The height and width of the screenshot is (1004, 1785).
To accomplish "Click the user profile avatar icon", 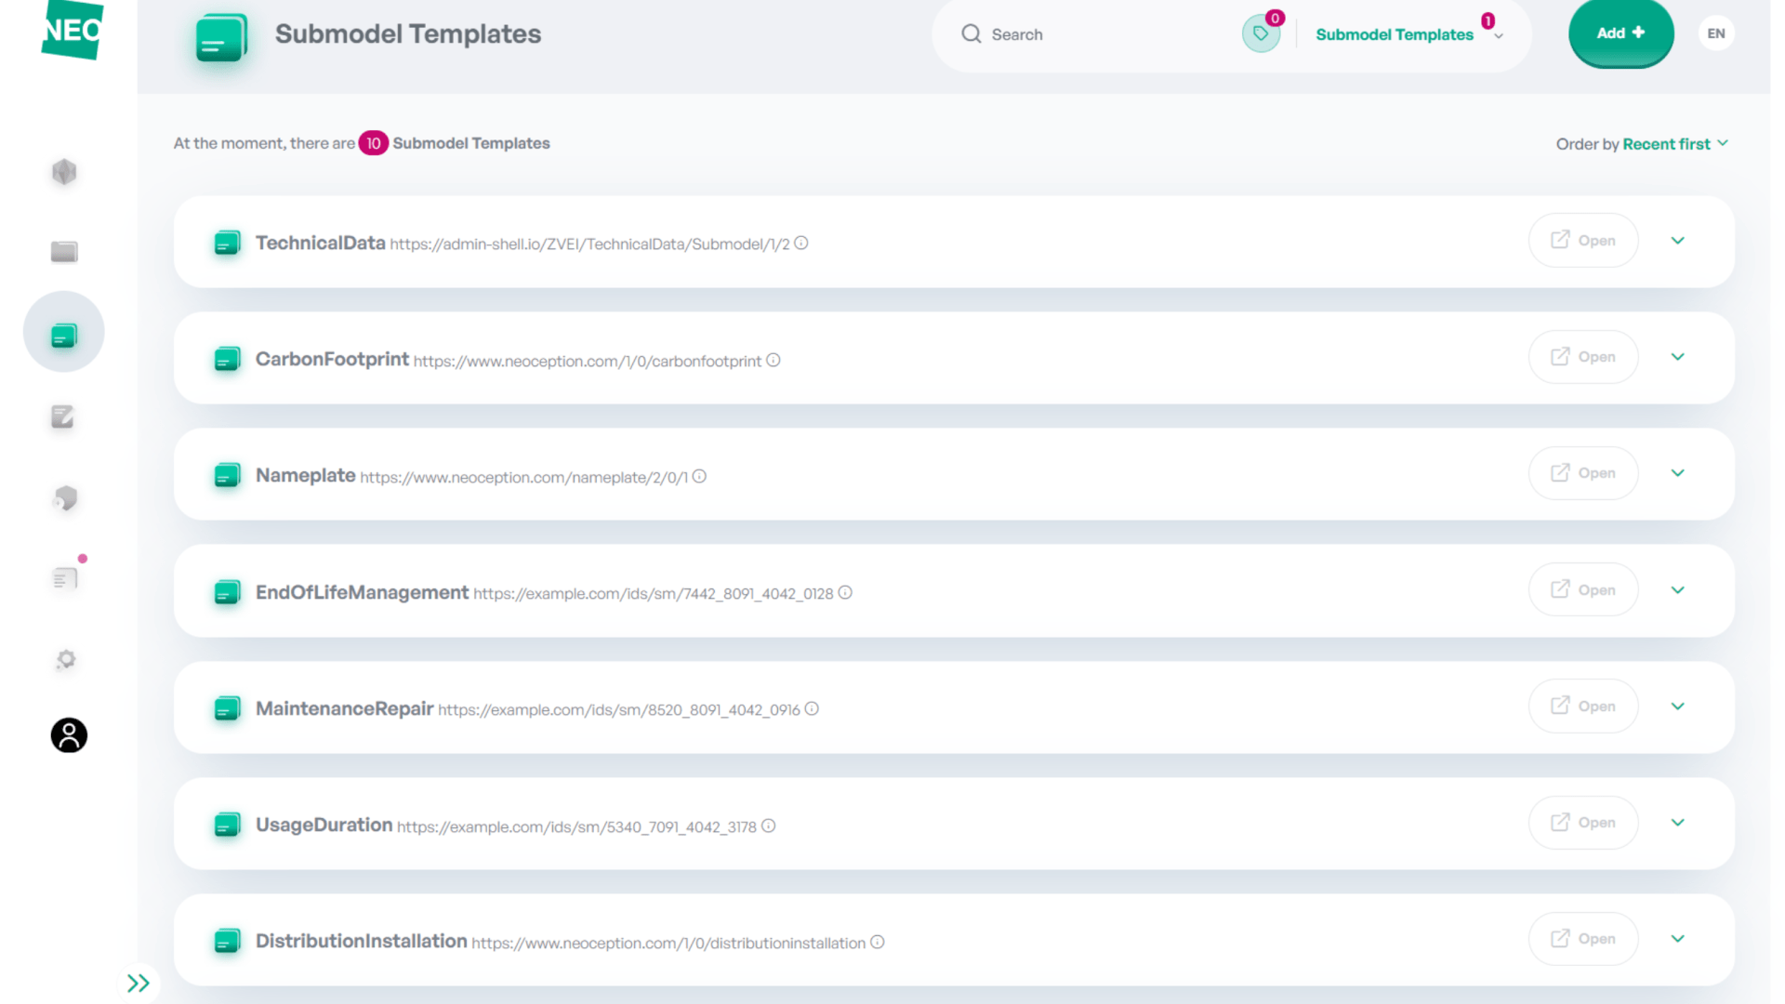I will click(x=69, y=735).
